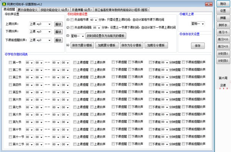Click the 计时条1 side button

point(223,54)
